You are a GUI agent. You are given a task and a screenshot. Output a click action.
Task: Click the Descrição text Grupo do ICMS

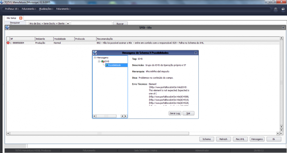pyautogui.click(x=166, y=65)
